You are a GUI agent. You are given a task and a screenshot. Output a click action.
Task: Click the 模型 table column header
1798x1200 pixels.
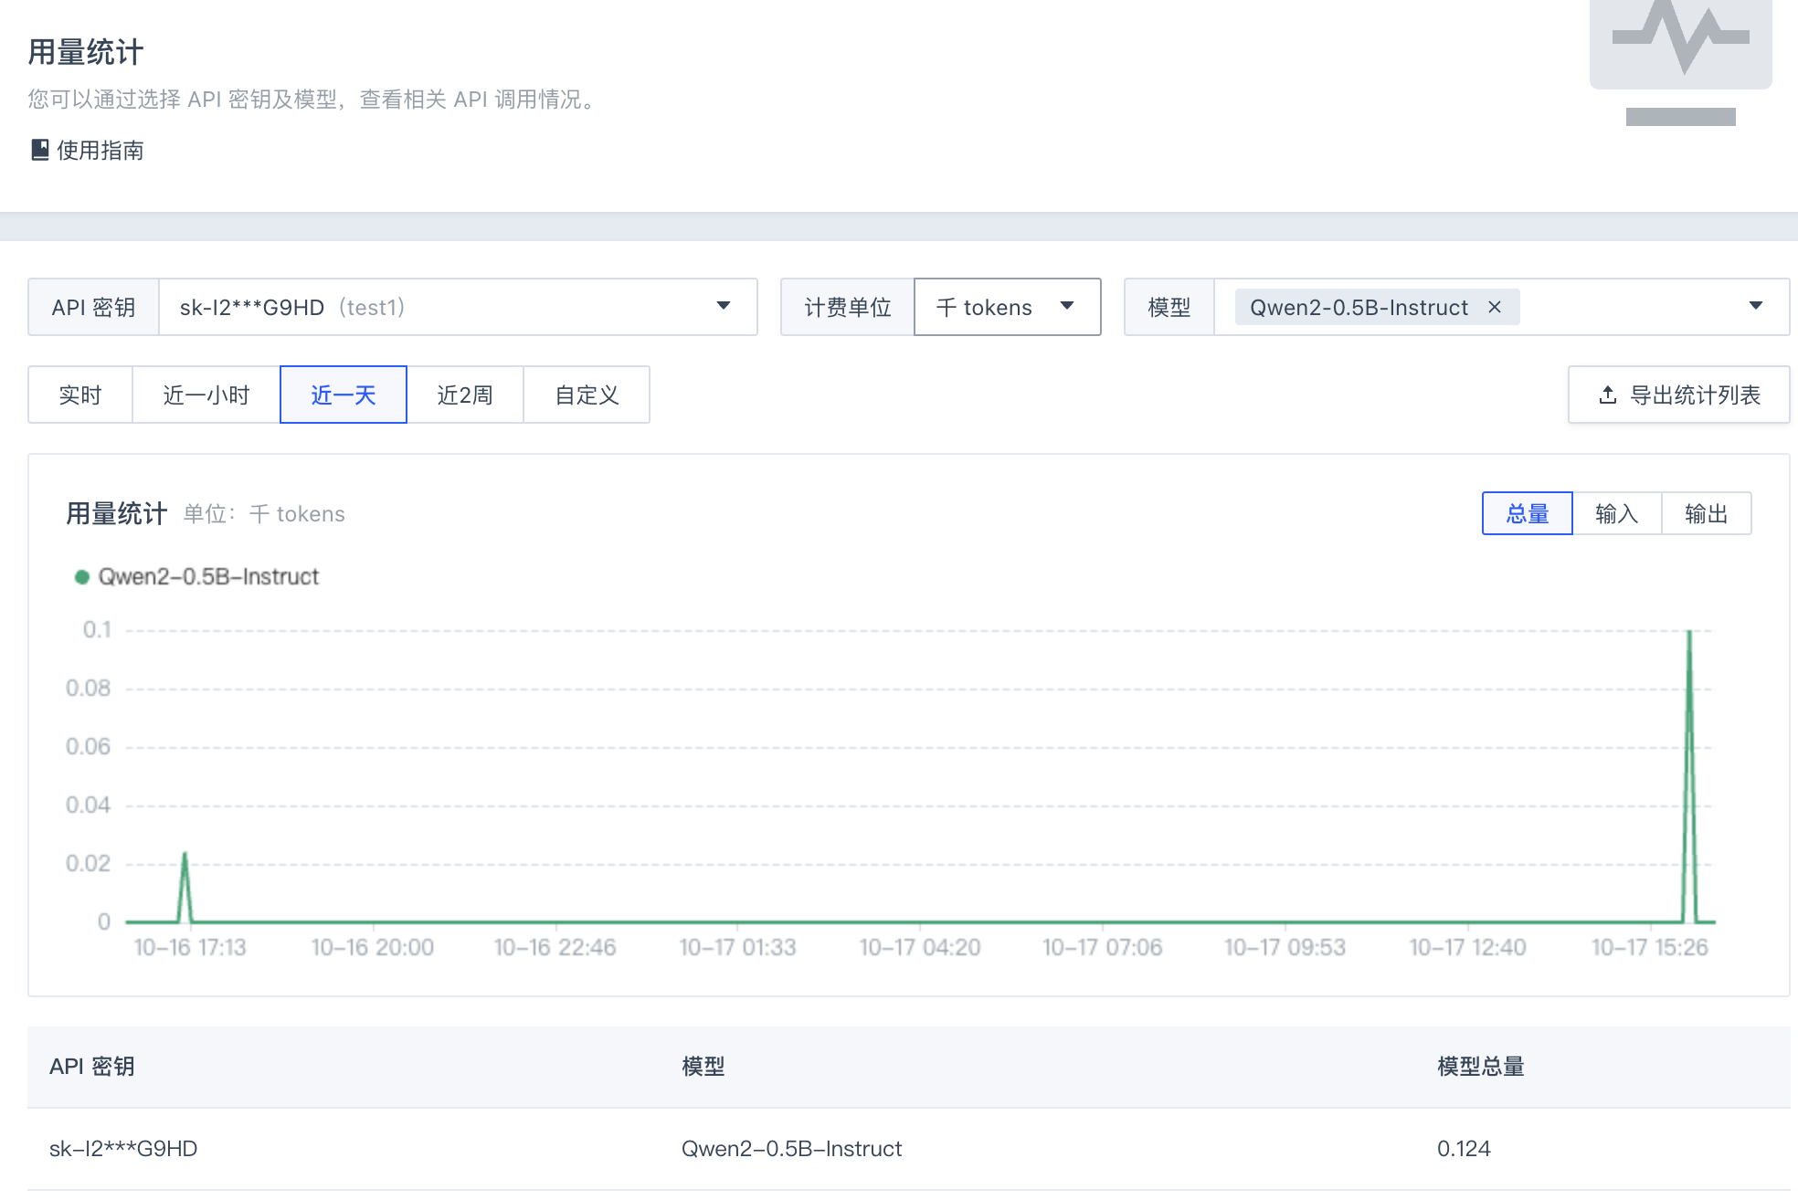click(703, 1066)
